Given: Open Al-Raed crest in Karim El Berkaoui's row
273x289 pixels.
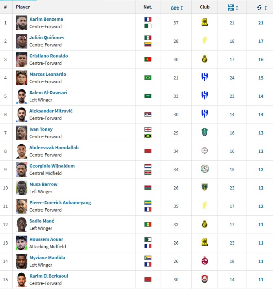Looking at the screenshot, I should click(x=204, y=279).
